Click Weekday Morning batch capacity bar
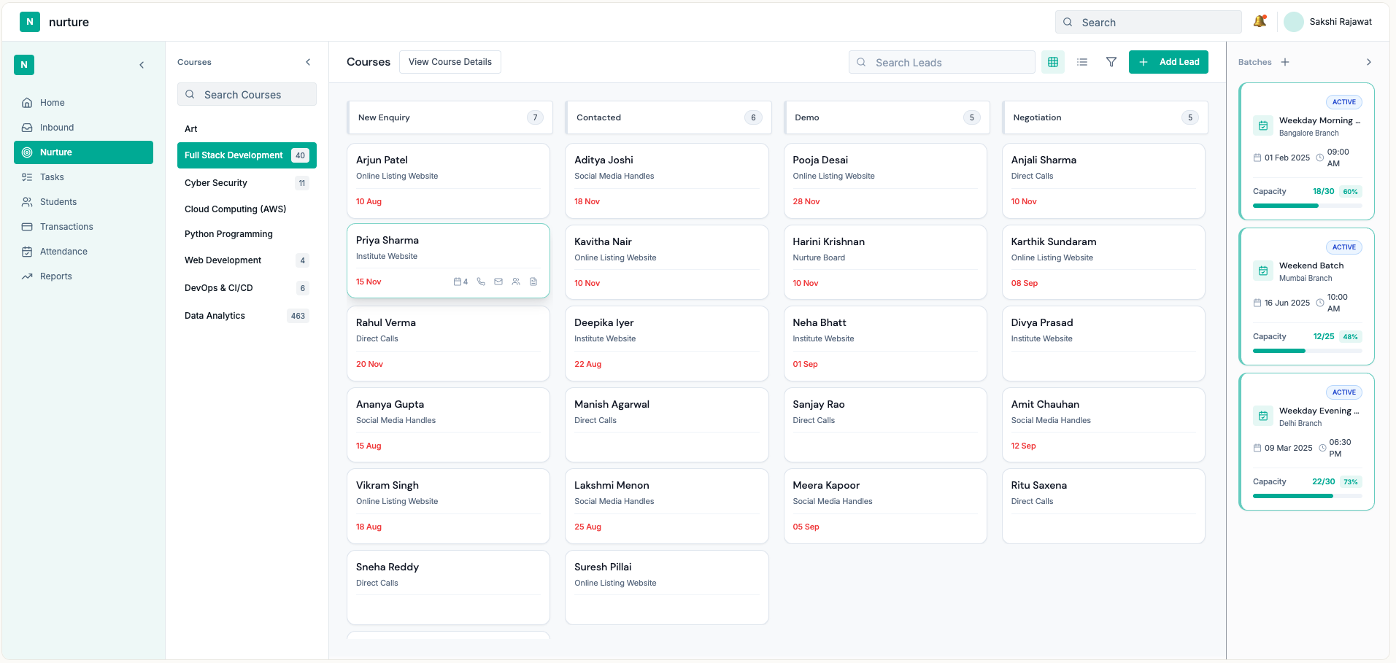Screen dimensions: 1396x663 1307,206
